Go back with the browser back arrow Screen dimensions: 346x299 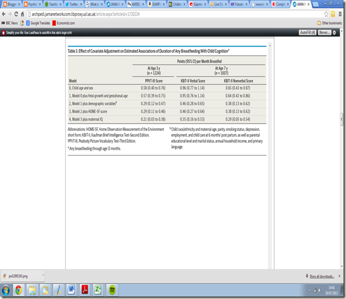pos(4,14)
